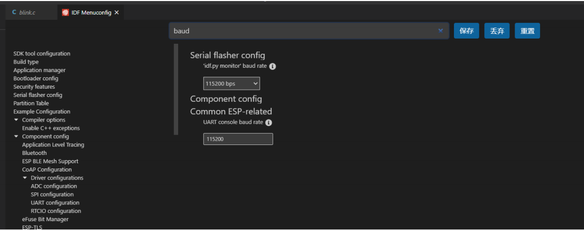Click the Common ESP-related heading
The image size is (584, 230).
click(231, 112)
